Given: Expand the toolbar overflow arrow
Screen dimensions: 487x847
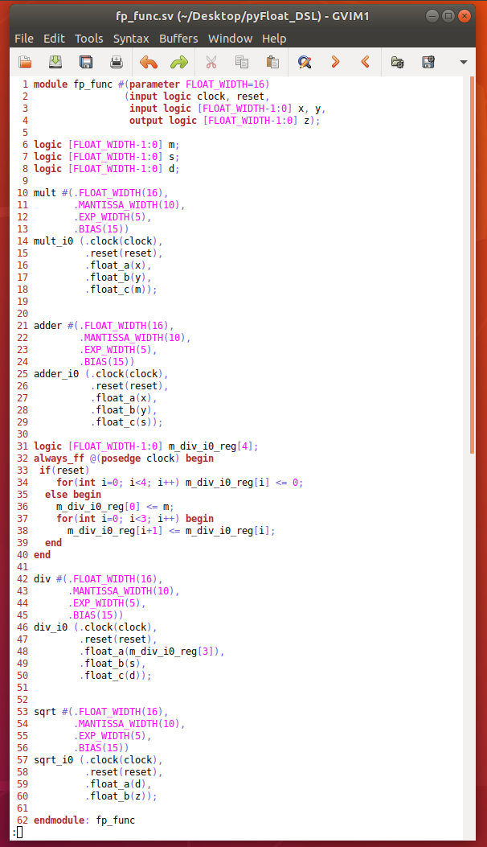Looking at the screenshot, I should 463,62.
